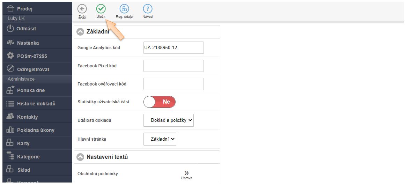Click the Google Analytics kód field
407x186 pixels.
[x=173, y=48]
